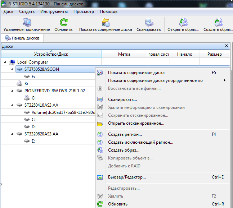Viewport: 233px width, 208px height.
Task: Collapse the PIONEERDVD-RW DVR-218L1.02 node
Action: click(13, 91)
